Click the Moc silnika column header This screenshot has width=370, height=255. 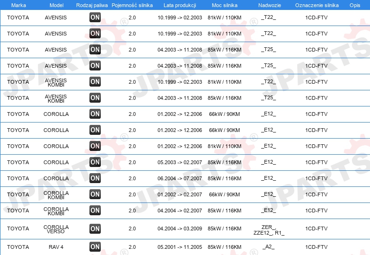click(225, 5)
